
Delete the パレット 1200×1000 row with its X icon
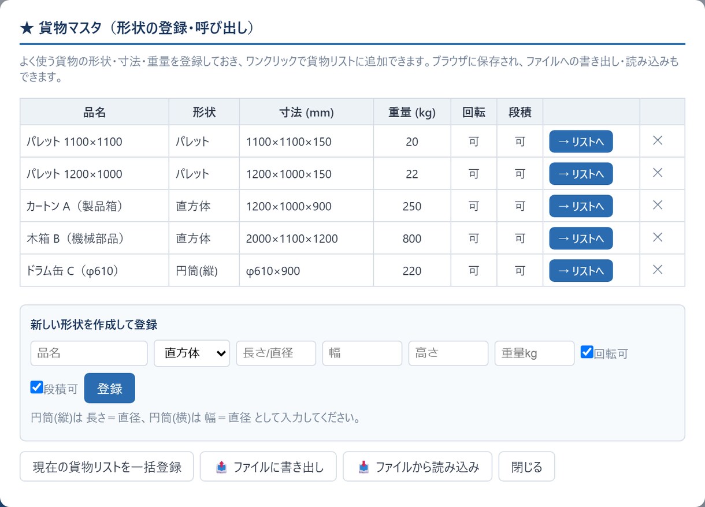(x=657, y=173)
